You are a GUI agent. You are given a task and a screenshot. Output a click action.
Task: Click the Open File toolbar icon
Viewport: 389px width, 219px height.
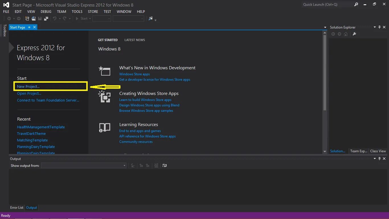tap(34, 19)
